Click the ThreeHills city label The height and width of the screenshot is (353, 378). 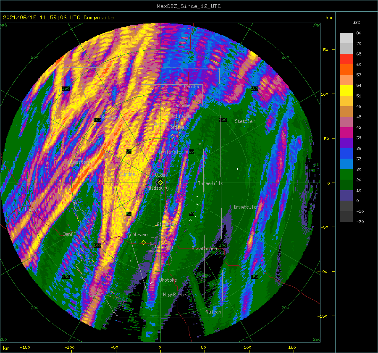click(x=211, y=183)
